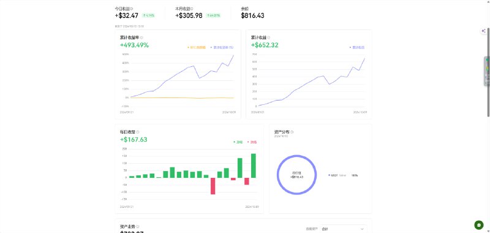Click the page vertical scrollbar thumb
Screen dimensions: 490x233
coord(488,72)
